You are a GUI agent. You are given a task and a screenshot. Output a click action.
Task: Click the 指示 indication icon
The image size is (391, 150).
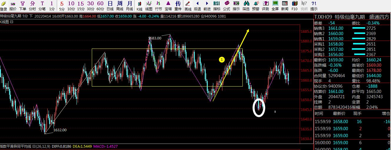pos(236,6)
